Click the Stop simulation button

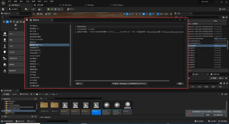click(56, 9)
